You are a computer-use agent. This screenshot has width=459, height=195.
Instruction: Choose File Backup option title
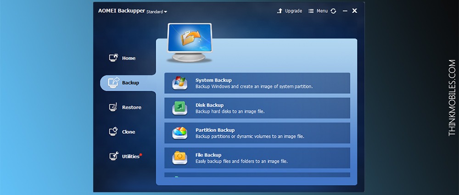click(208, 155)
